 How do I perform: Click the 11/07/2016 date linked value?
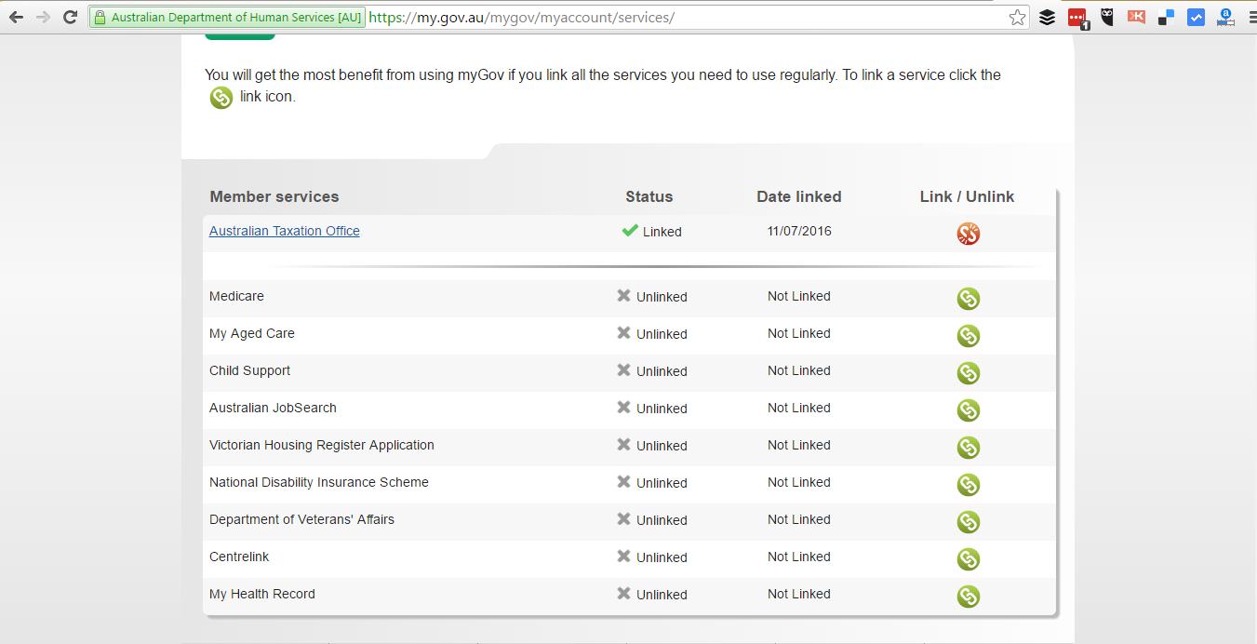[799, 231]
